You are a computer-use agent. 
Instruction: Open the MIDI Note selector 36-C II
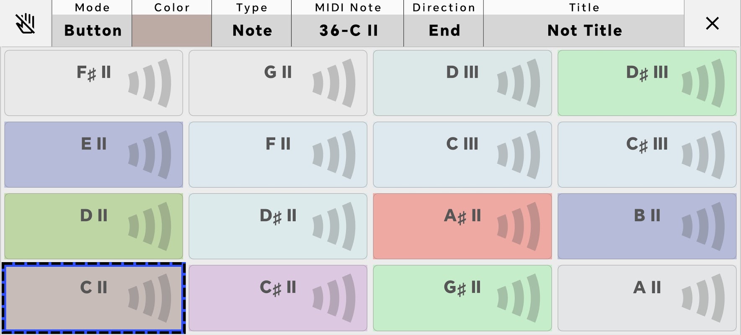[348, 31]
